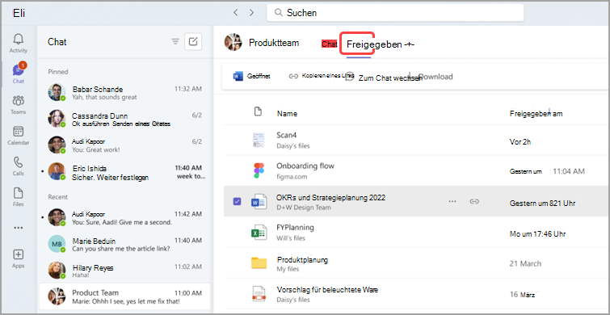
Task: Open the chat list filter icon
Action: [176, 42]
